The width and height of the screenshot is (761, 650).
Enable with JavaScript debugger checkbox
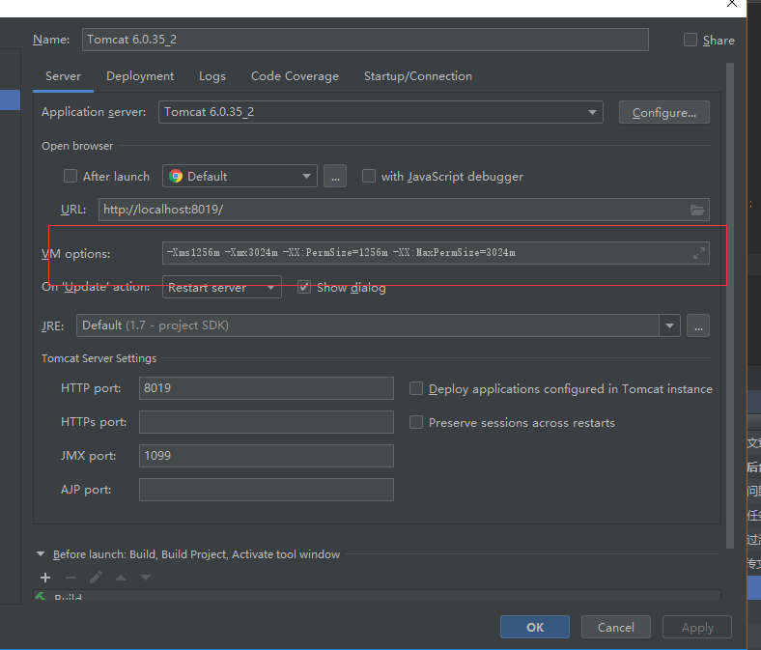pos(369,176)
